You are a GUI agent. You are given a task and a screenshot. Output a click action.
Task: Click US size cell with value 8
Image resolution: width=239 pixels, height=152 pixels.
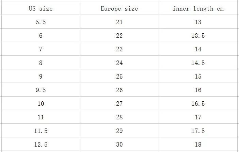41,63
